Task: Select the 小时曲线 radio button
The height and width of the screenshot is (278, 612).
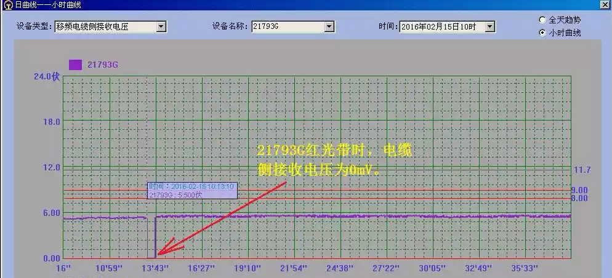Action: click(542, 33)
